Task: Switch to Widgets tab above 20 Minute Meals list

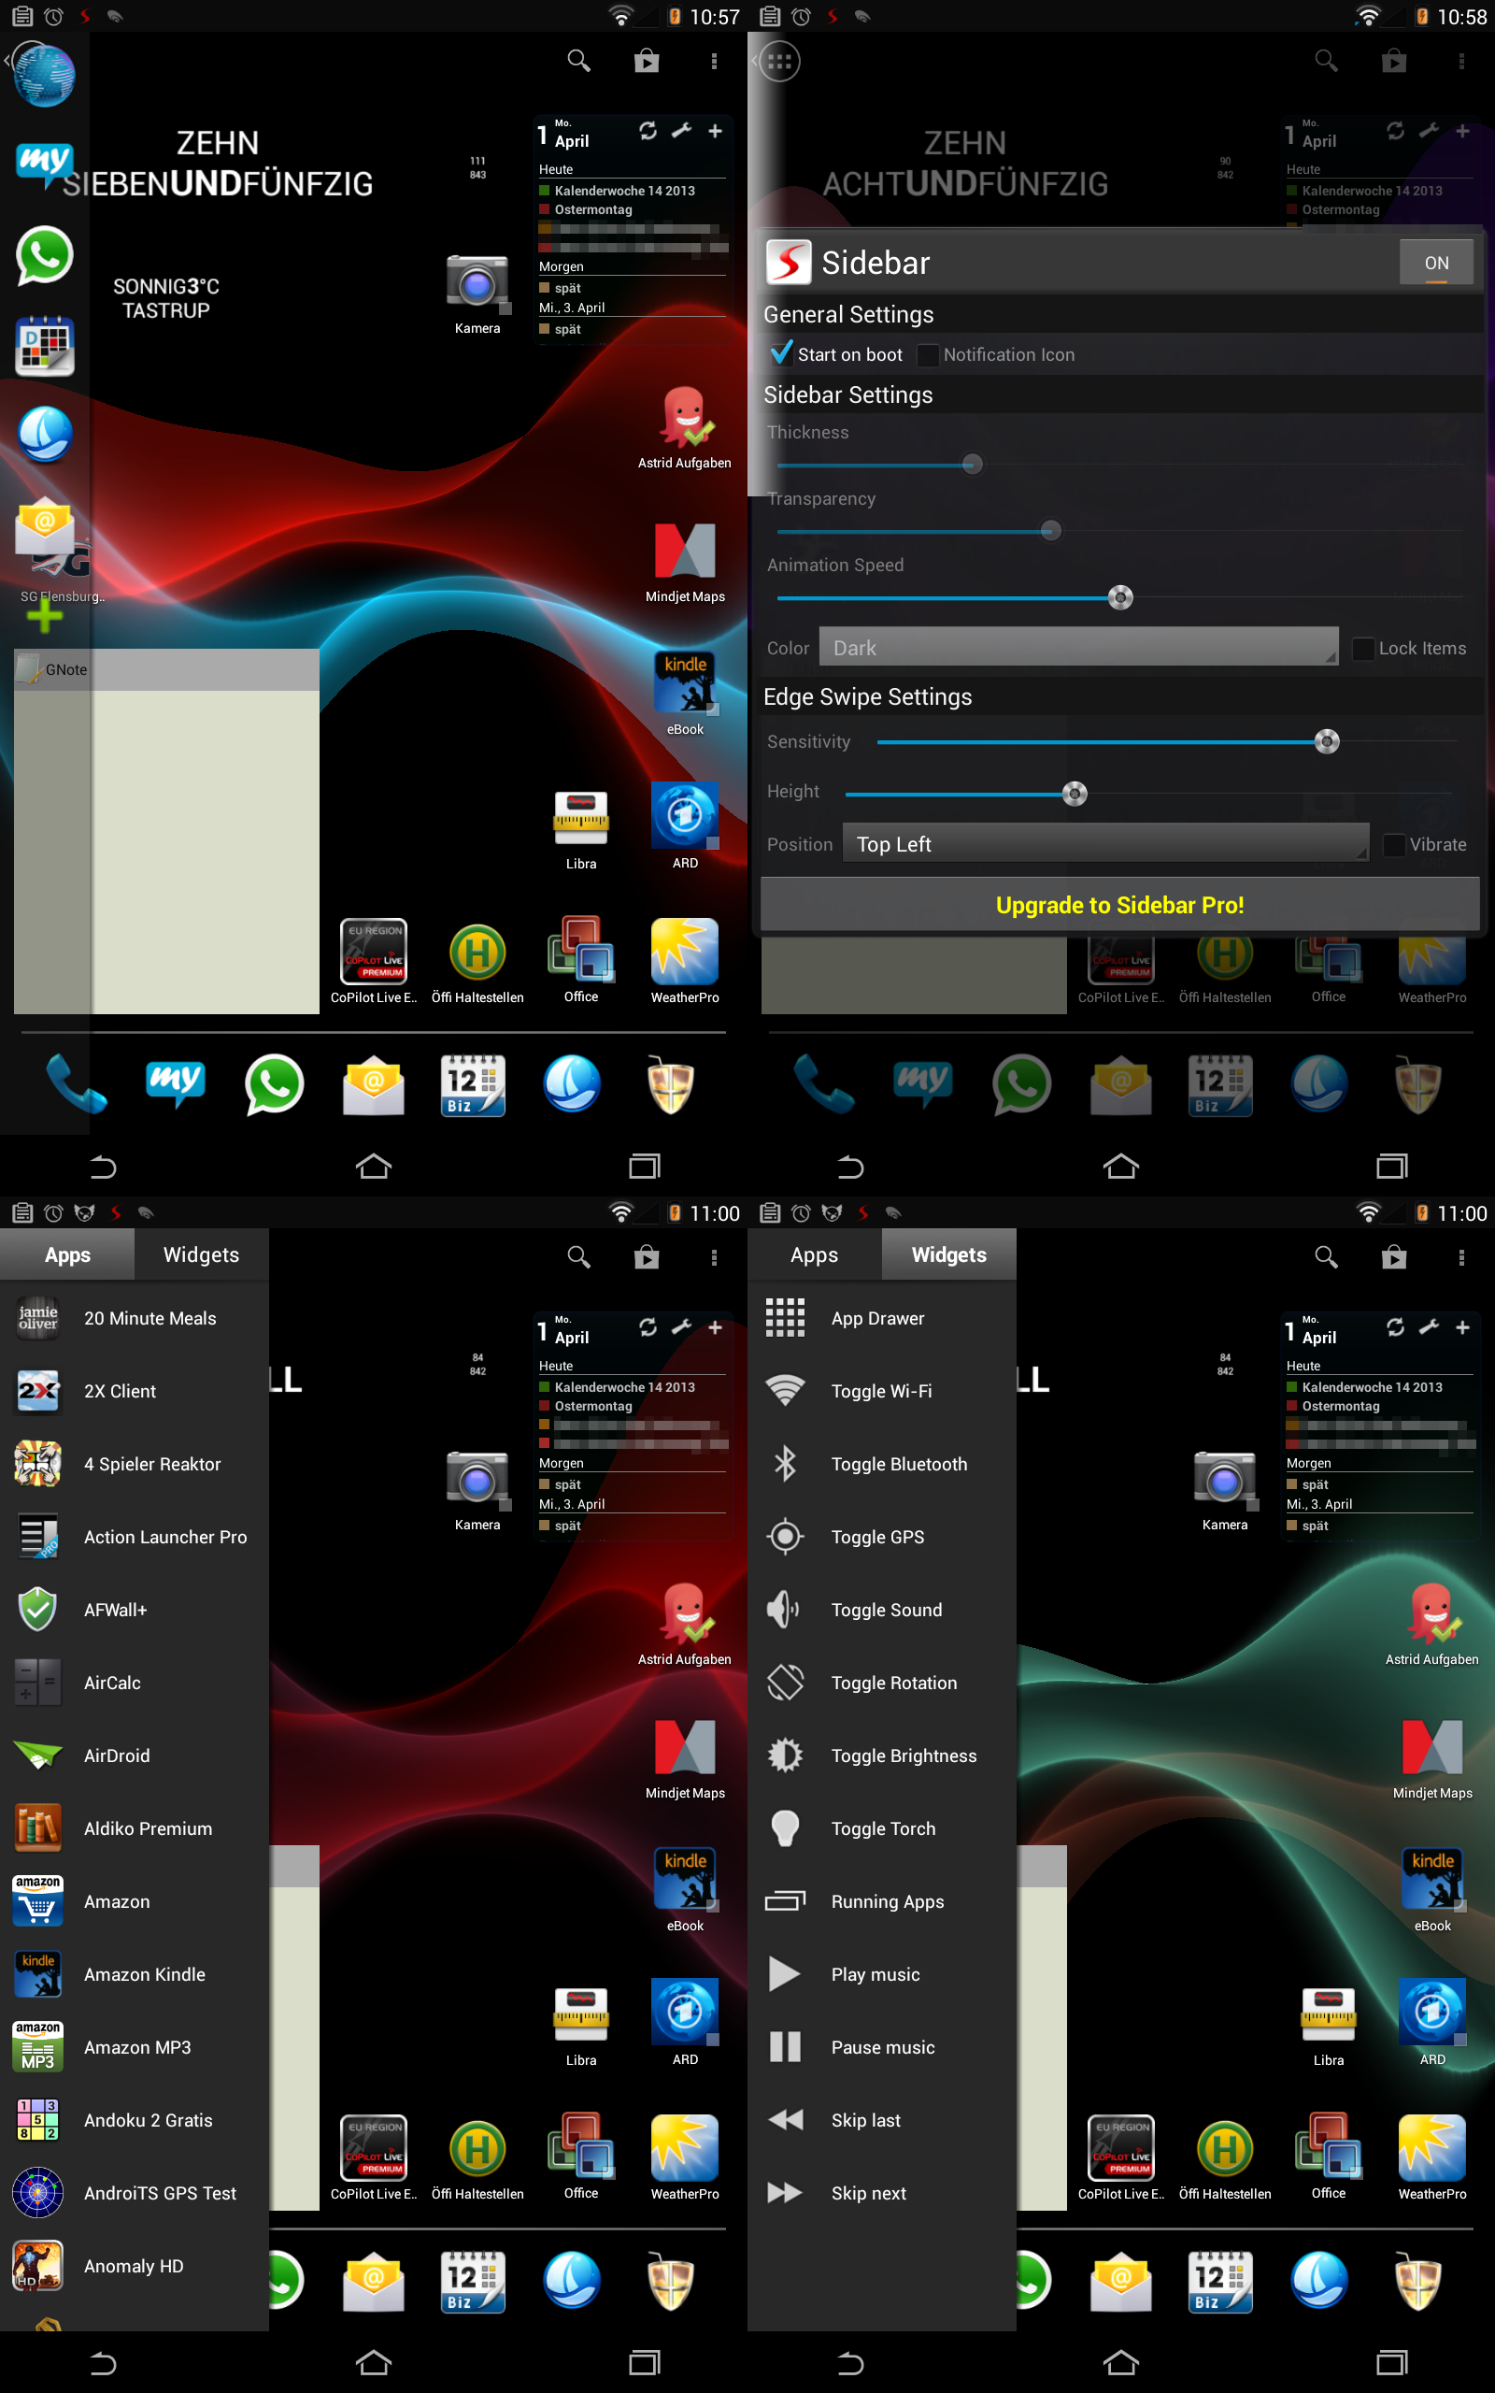Action: (202, 1254)
